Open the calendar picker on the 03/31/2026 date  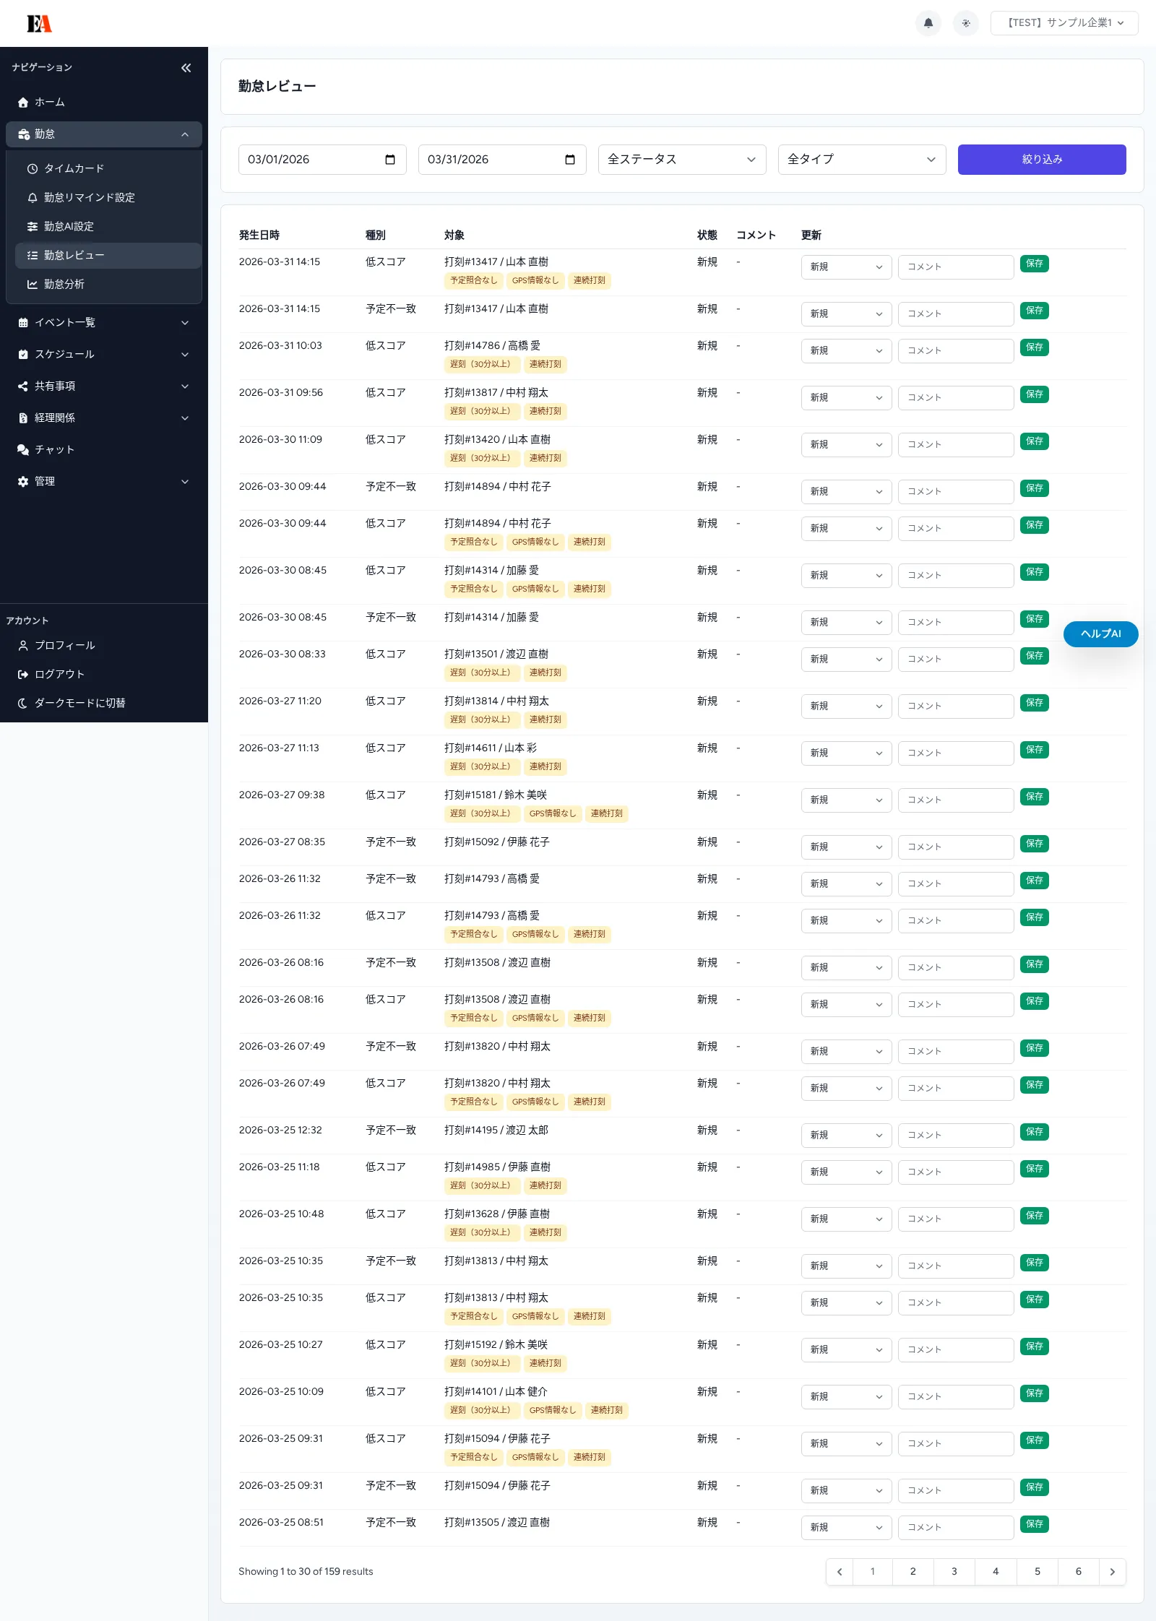click(570, 160)
